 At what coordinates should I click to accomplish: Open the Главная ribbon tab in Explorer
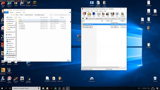click(x=11, y=12)
